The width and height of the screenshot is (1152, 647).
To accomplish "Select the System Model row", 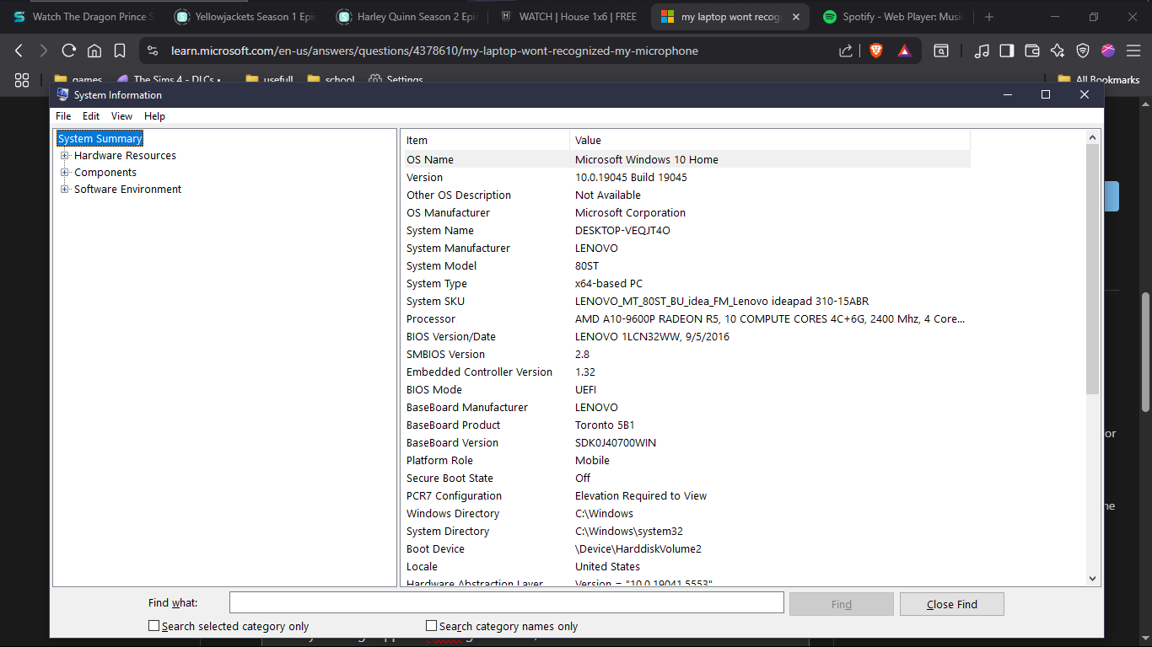I will pos(686,265).
